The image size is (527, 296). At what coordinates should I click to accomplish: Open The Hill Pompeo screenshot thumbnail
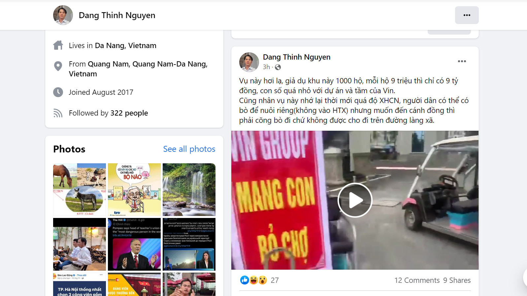(x=134, y=244)
